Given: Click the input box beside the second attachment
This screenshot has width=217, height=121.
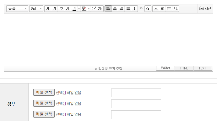Looking at the screenshot, I should (x=136, y=104).
